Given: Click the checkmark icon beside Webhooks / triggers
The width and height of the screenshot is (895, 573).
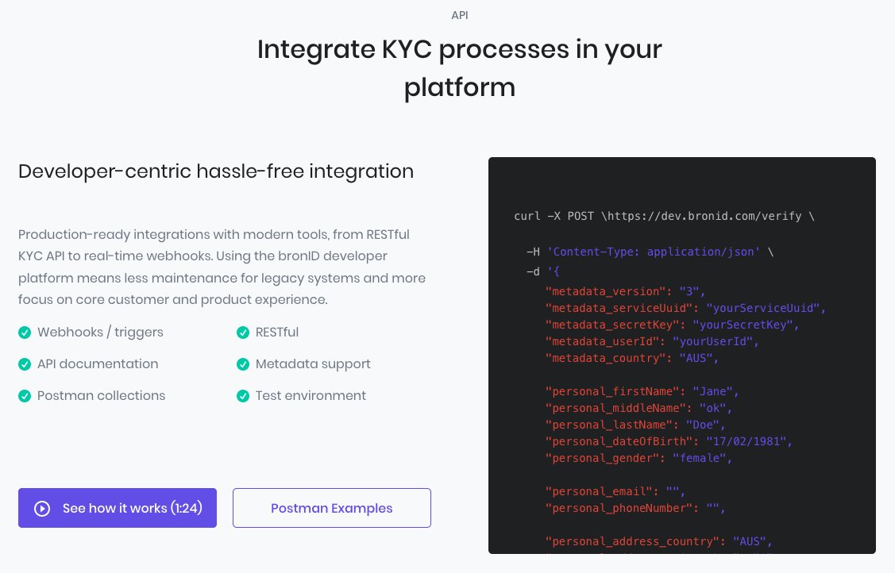Looking at the screenshot, I should click(25, 333).
